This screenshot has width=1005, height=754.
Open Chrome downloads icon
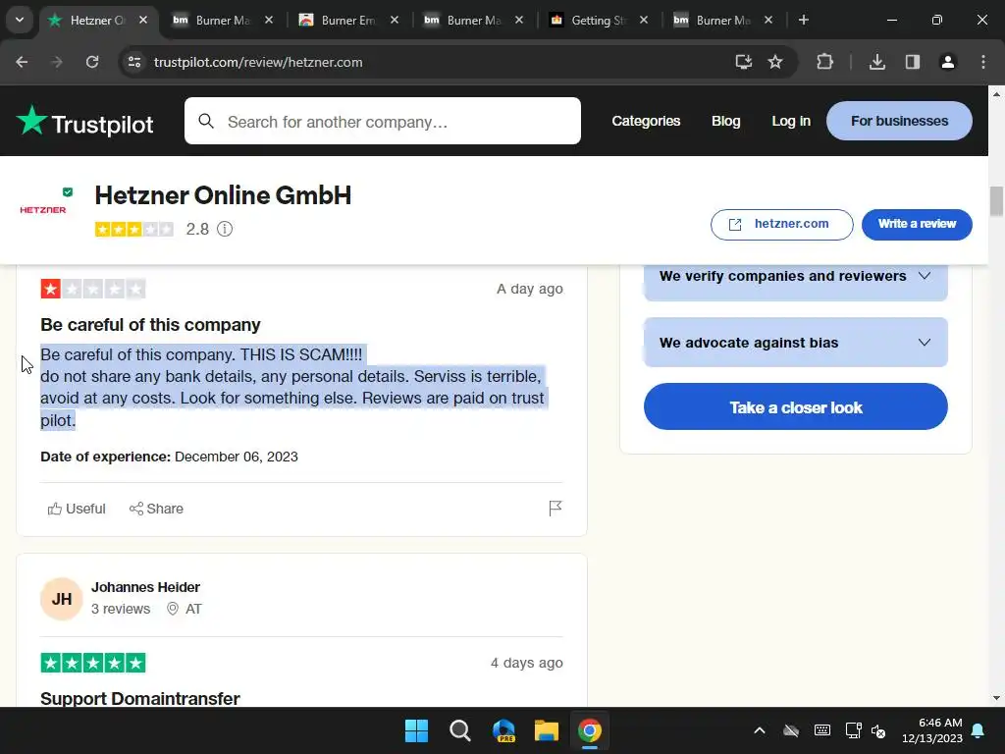click(877, 62)
